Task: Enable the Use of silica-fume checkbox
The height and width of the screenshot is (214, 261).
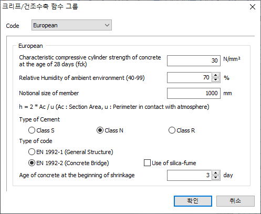Action: pos(147,162)
